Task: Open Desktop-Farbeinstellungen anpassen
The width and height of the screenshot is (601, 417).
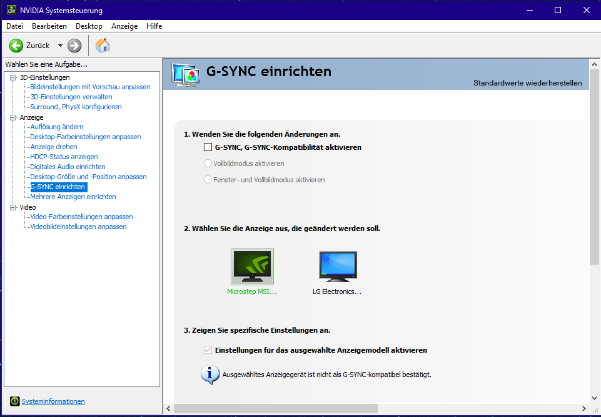Action: click(86, 137)
